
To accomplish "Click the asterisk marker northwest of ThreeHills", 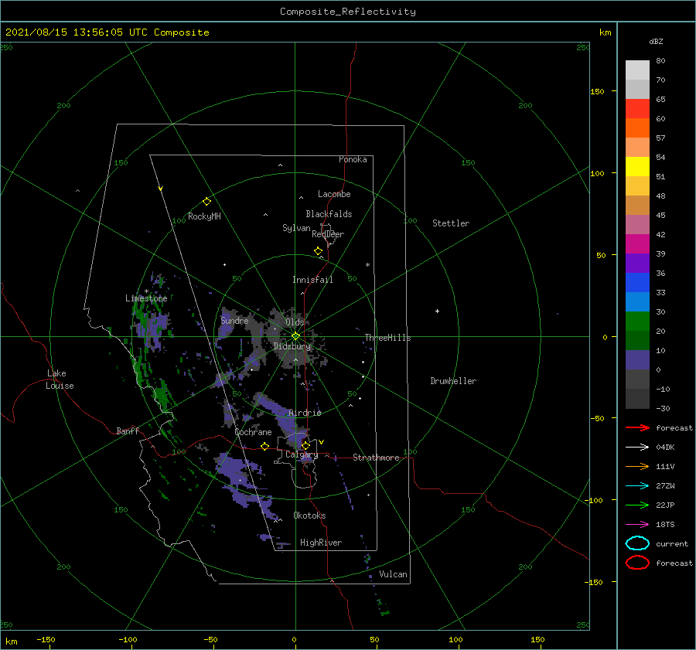I will tap(367, 265).
